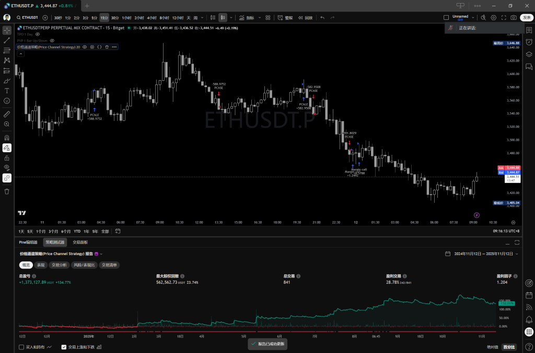The image size is (535, 353).
Task: Enter fullscreen mode via top toolbar icon
Action: (504, 17)
